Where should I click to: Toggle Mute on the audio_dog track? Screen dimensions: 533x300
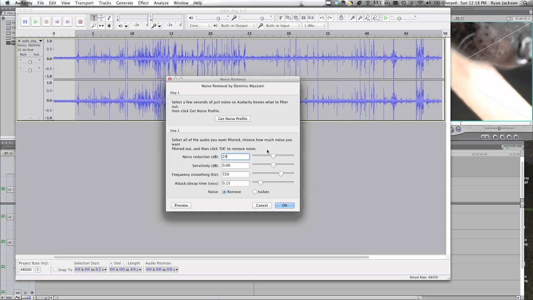point(23,55)
